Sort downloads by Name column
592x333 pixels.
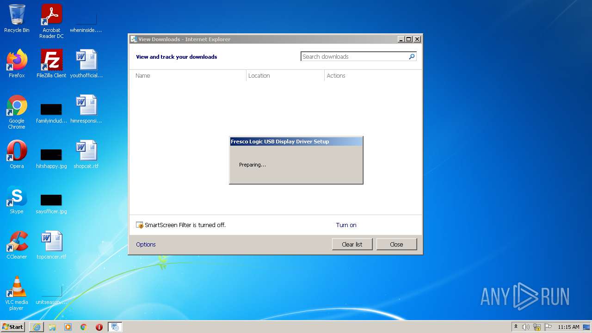(x=143, y=75)
